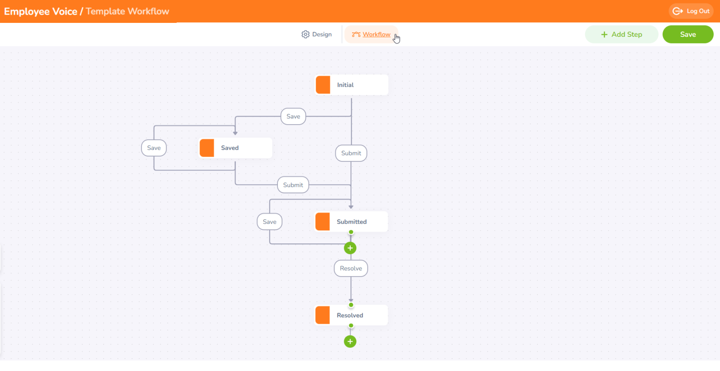Click the orange square on Saved step
The width and height of the screenshot is (720, 371).
(x=207, y=148)
